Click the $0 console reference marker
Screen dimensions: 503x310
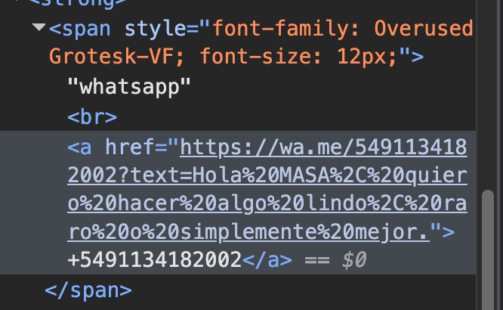click(x=355, y=260)
